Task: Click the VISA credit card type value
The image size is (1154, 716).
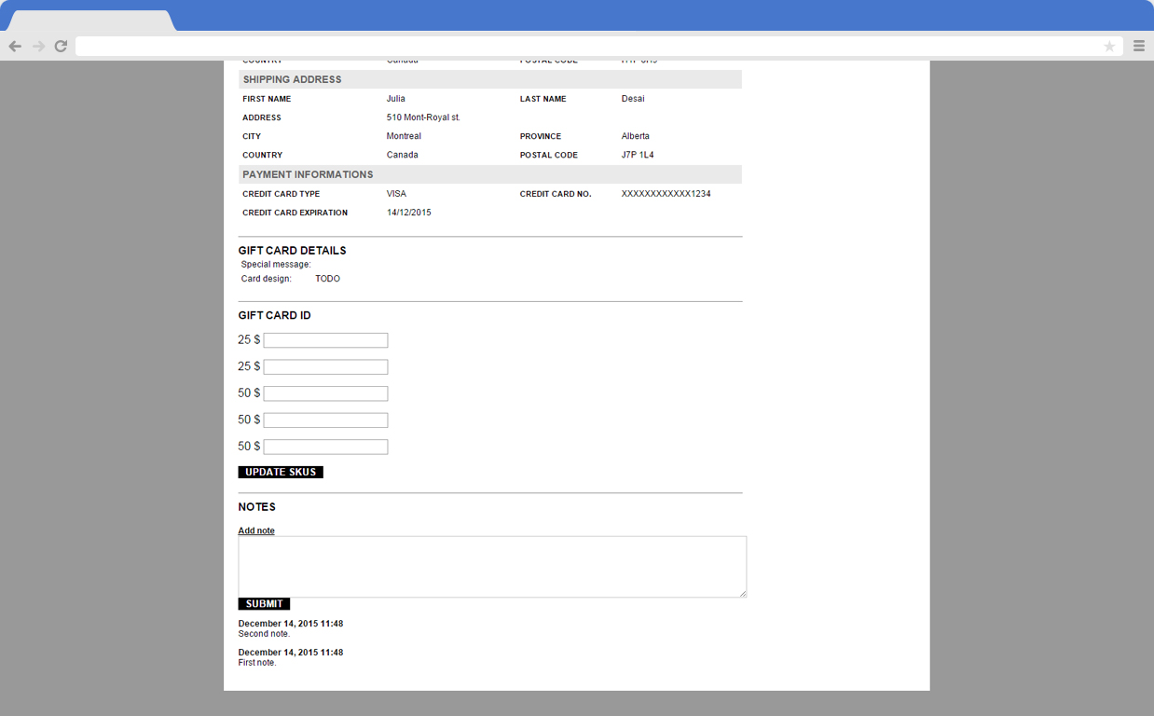Action: click(x=396, y=193)
